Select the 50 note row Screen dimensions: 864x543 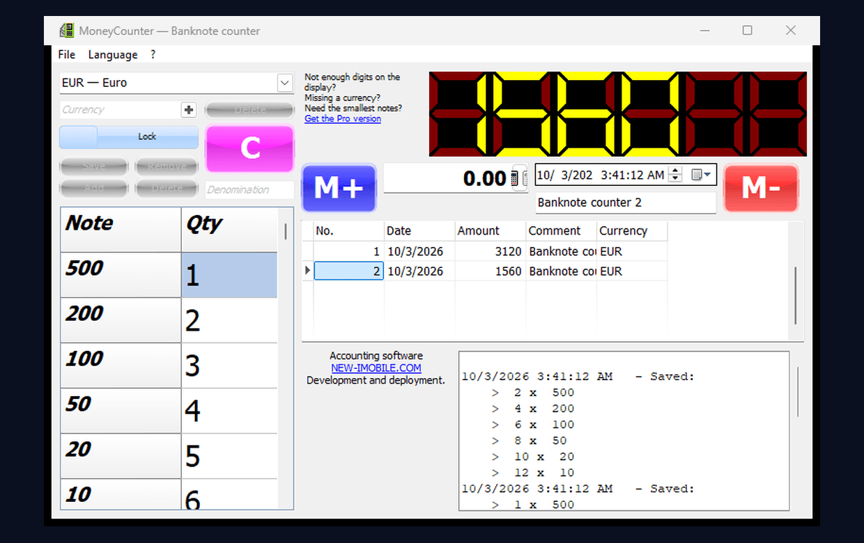tap(121, 411)
